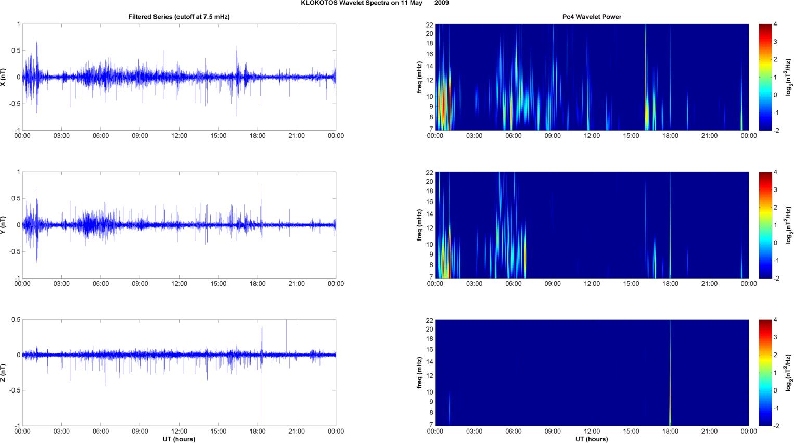The height and width of the screenshot is (443, 794).
Task: Click the colorbar beside the Z wavelet spectrogram
Action: (765, 373)
